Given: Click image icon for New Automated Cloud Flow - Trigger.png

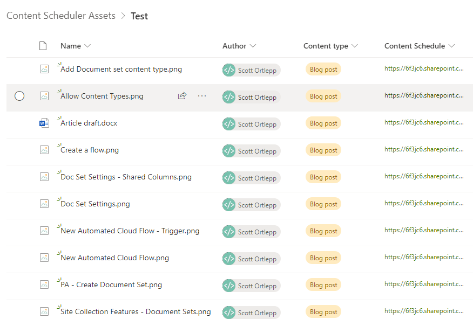Looking at the screenshot, I should 44,231.
